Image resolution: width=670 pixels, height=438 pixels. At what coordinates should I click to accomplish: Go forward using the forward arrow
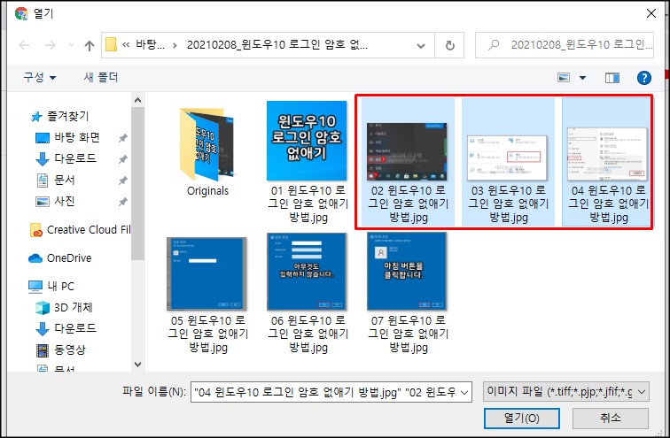[x=51, y=45]
